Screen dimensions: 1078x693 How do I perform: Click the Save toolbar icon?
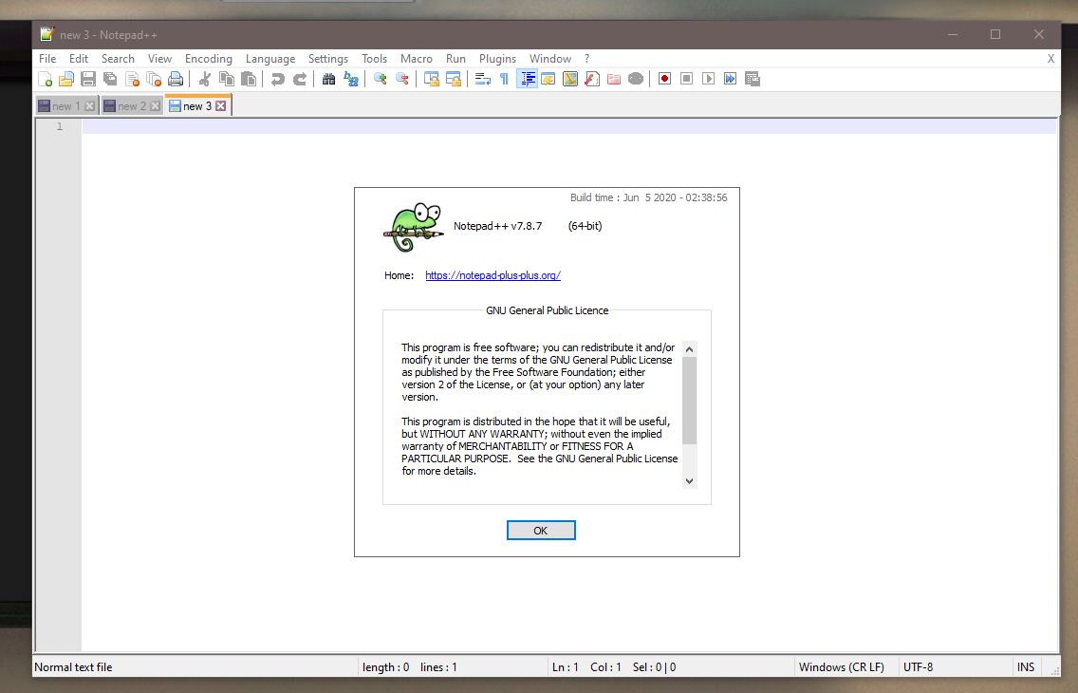[x=88, y=79]
